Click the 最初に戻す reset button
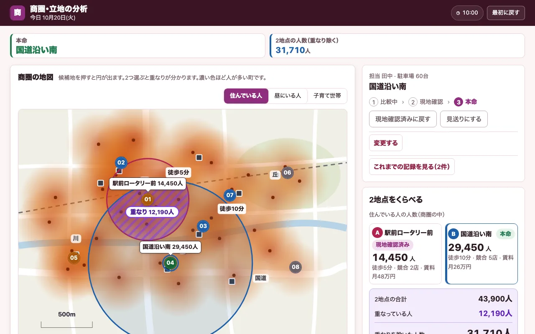Image resolution: width=535 pixels, height=334 pixels. pos(506,13)
